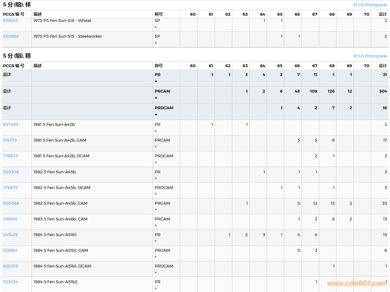The width and height of the screenshot is (390, 292).
Task: Expand the plus under PR totals row
Action: point(156,81)
